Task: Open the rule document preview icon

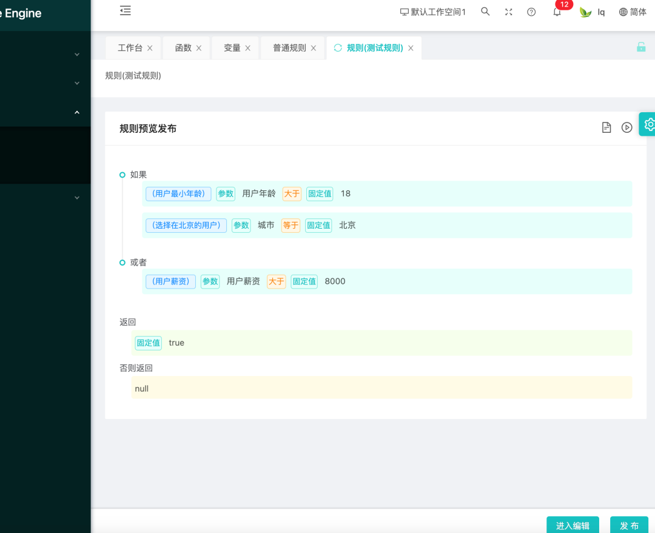Action: point(606,127)
